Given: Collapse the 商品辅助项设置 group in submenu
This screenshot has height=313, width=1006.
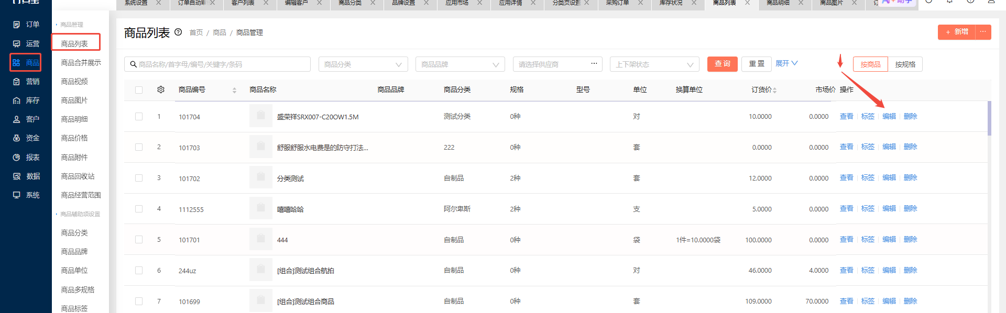Looking at the screenshot, I should click(78, 214).
